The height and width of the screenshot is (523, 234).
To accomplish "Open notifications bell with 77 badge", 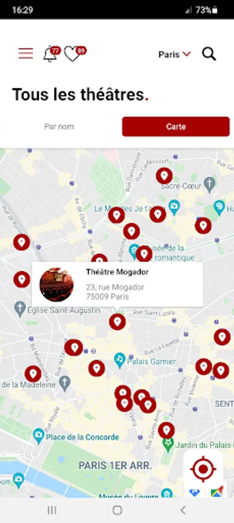I will pyautogui.click(x=51, y=53).
